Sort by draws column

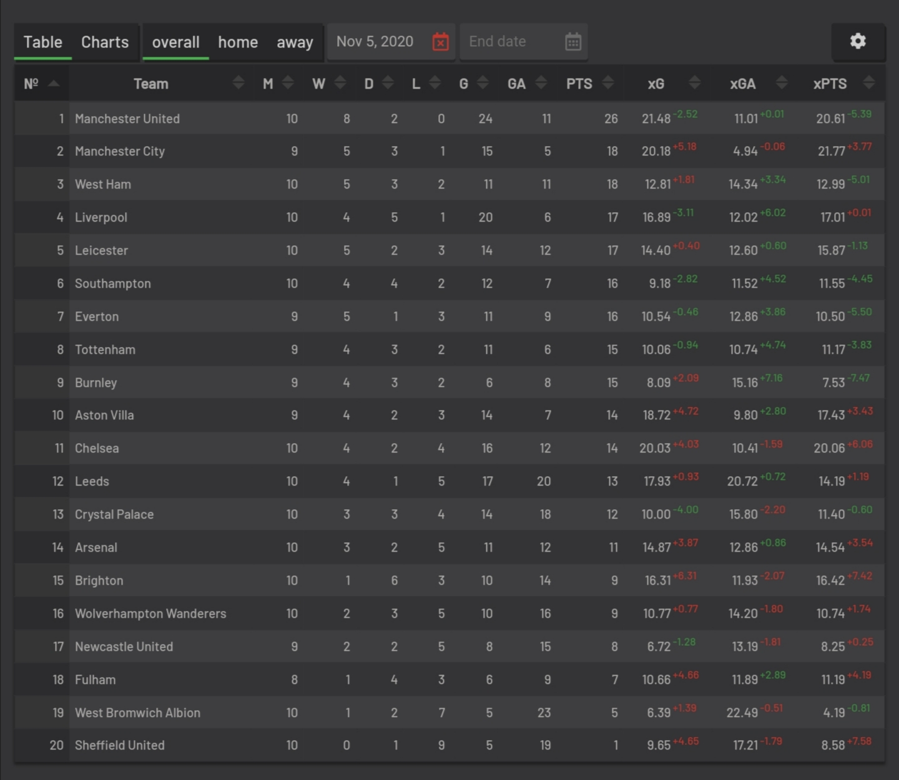click(x=388, y=82)
